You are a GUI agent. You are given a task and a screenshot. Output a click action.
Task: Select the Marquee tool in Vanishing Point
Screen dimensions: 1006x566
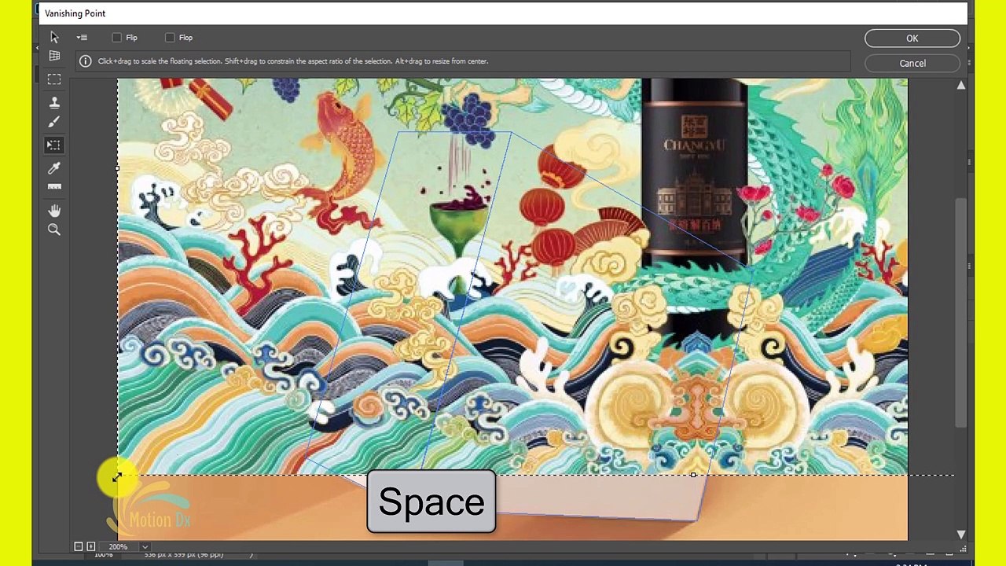[54, 79]
